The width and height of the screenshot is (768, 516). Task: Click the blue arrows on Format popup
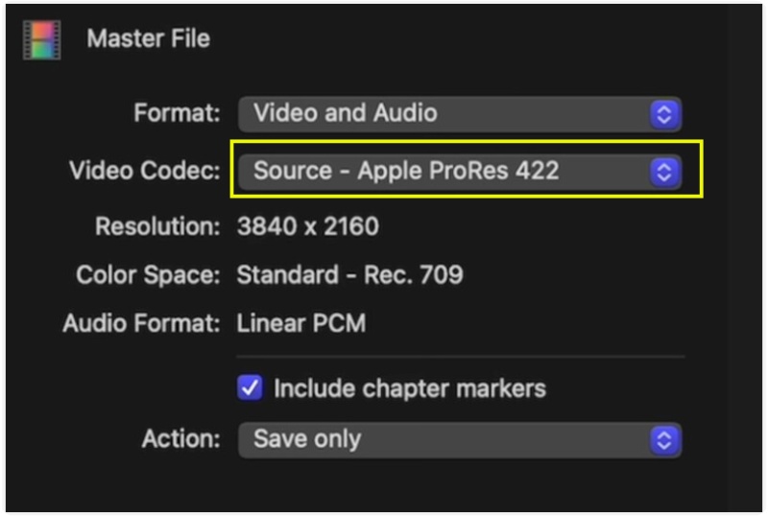coord(663,114)
